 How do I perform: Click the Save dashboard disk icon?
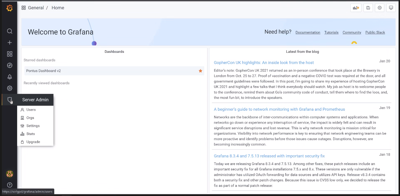coord(368,8)
